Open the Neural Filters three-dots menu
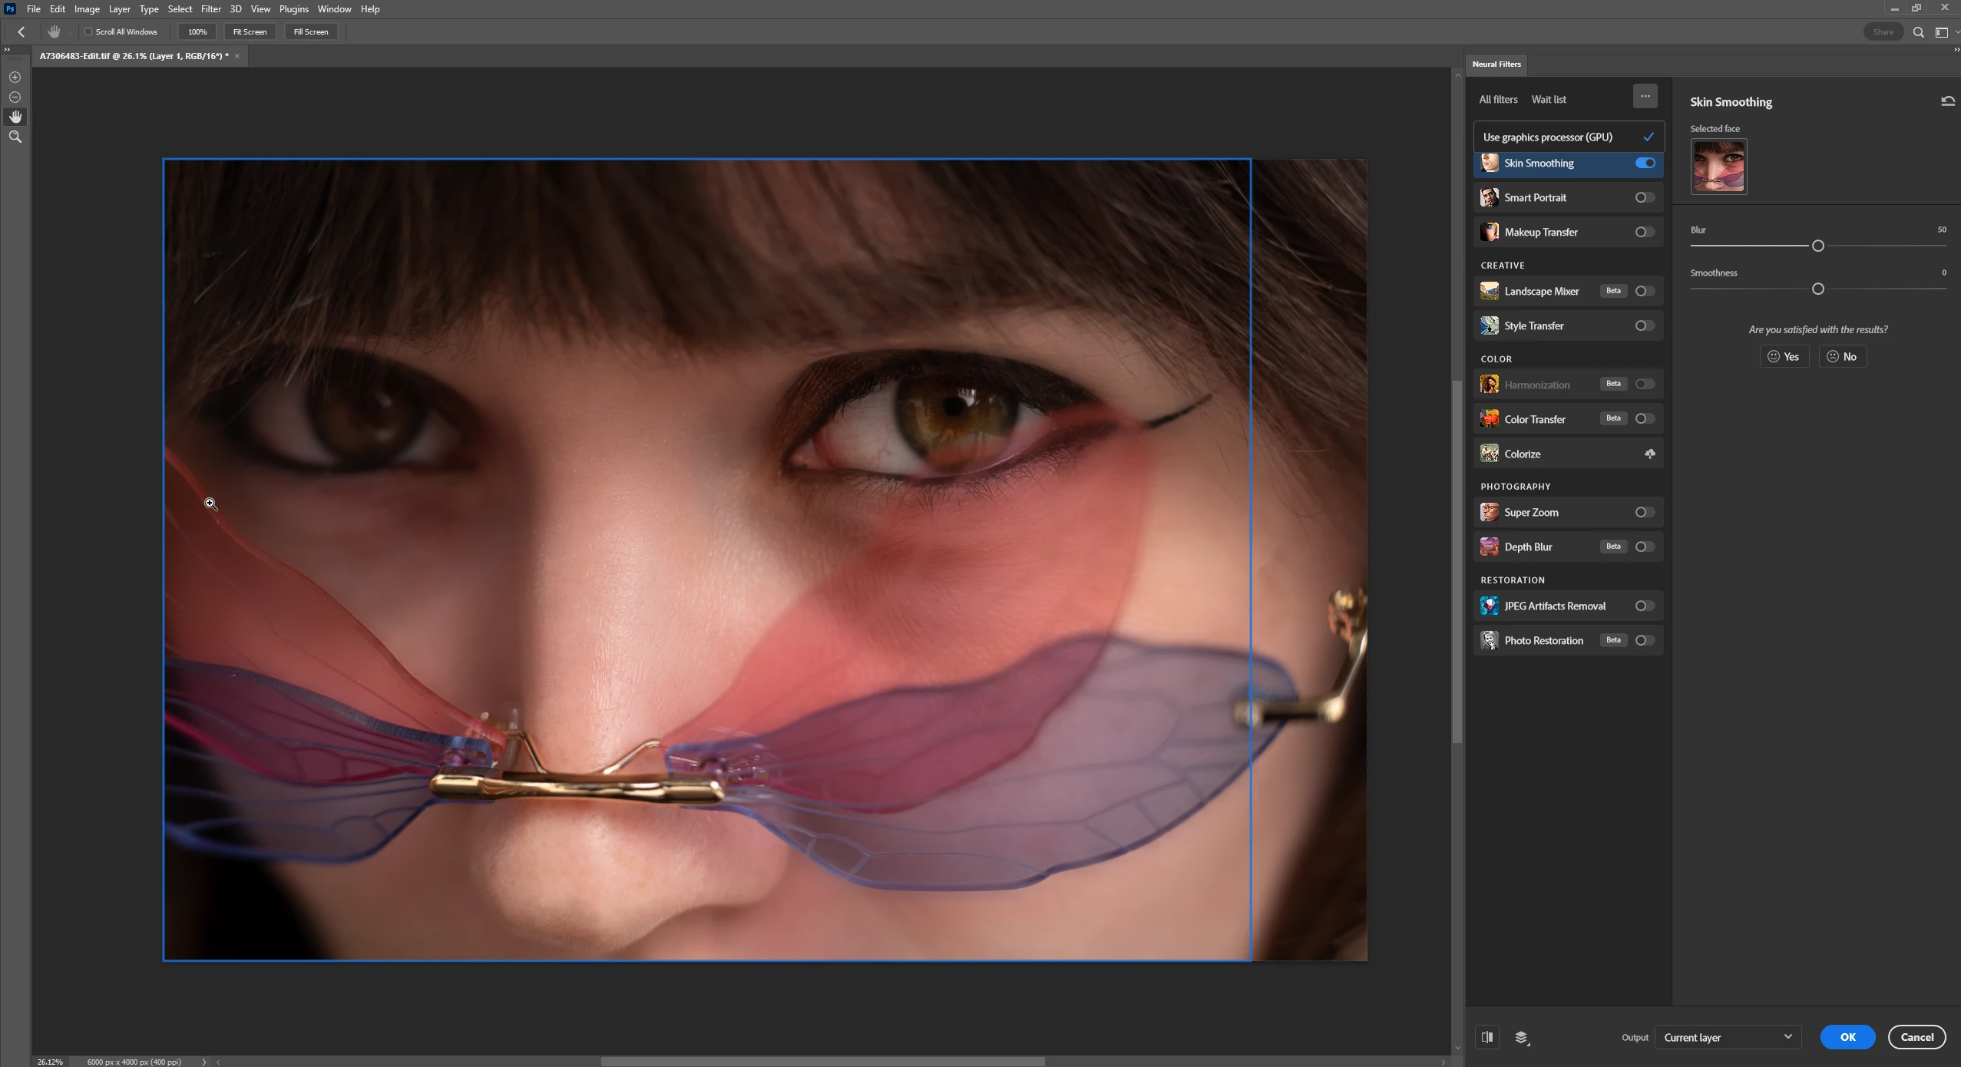 click(x=1645, y=97)
